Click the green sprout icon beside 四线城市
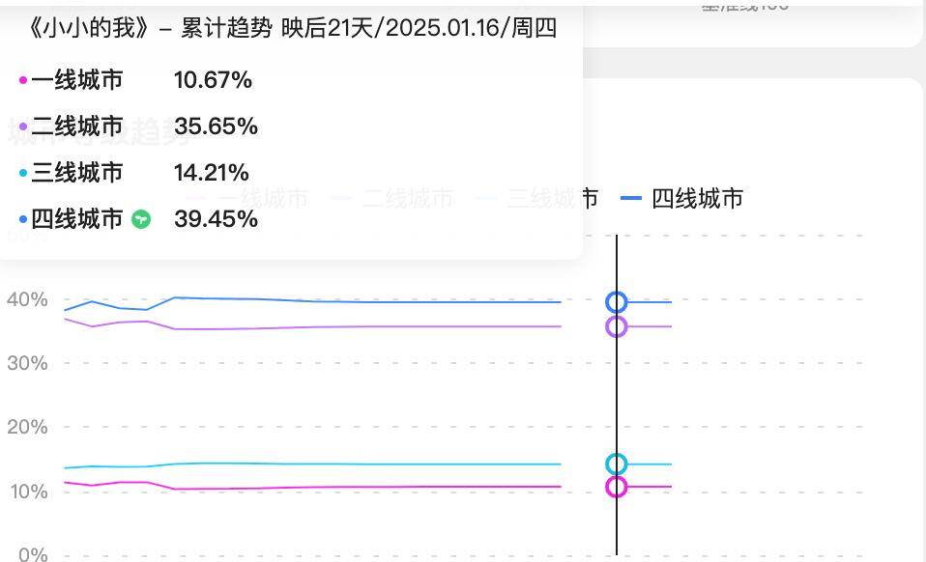The width and height of the screenshot is (926, 562). 140,219
